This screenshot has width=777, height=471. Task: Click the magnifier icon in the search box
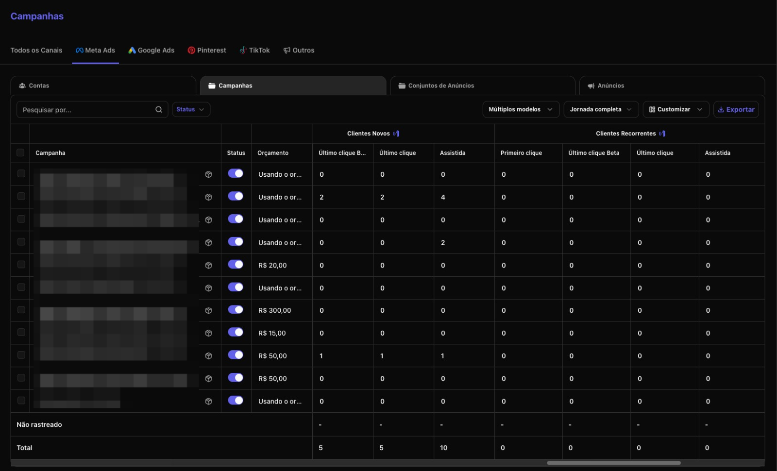pyautogui.click(x=159, y=110)
